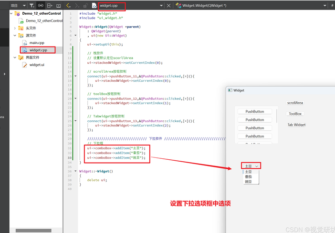Click the maximize panel icon beside the split icon

(59, 6)
